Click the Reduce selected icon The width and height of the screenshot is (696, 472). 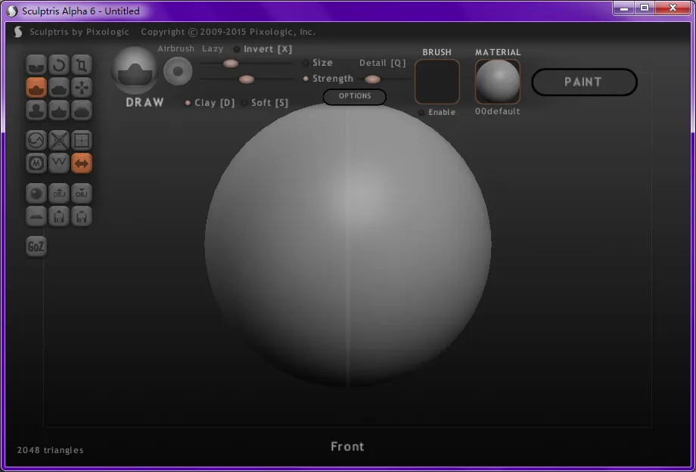pos(59,141)
